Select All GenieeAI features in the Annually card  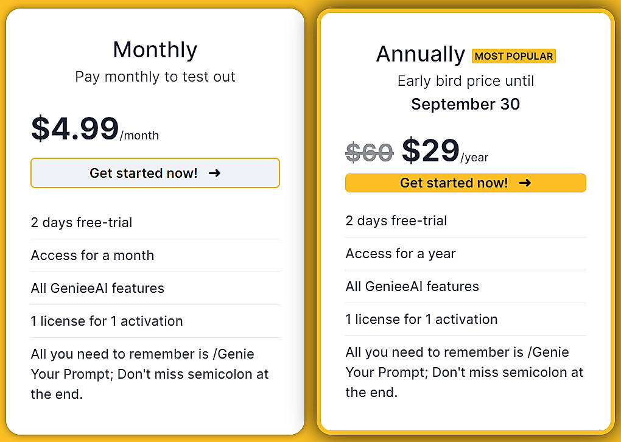412,286
